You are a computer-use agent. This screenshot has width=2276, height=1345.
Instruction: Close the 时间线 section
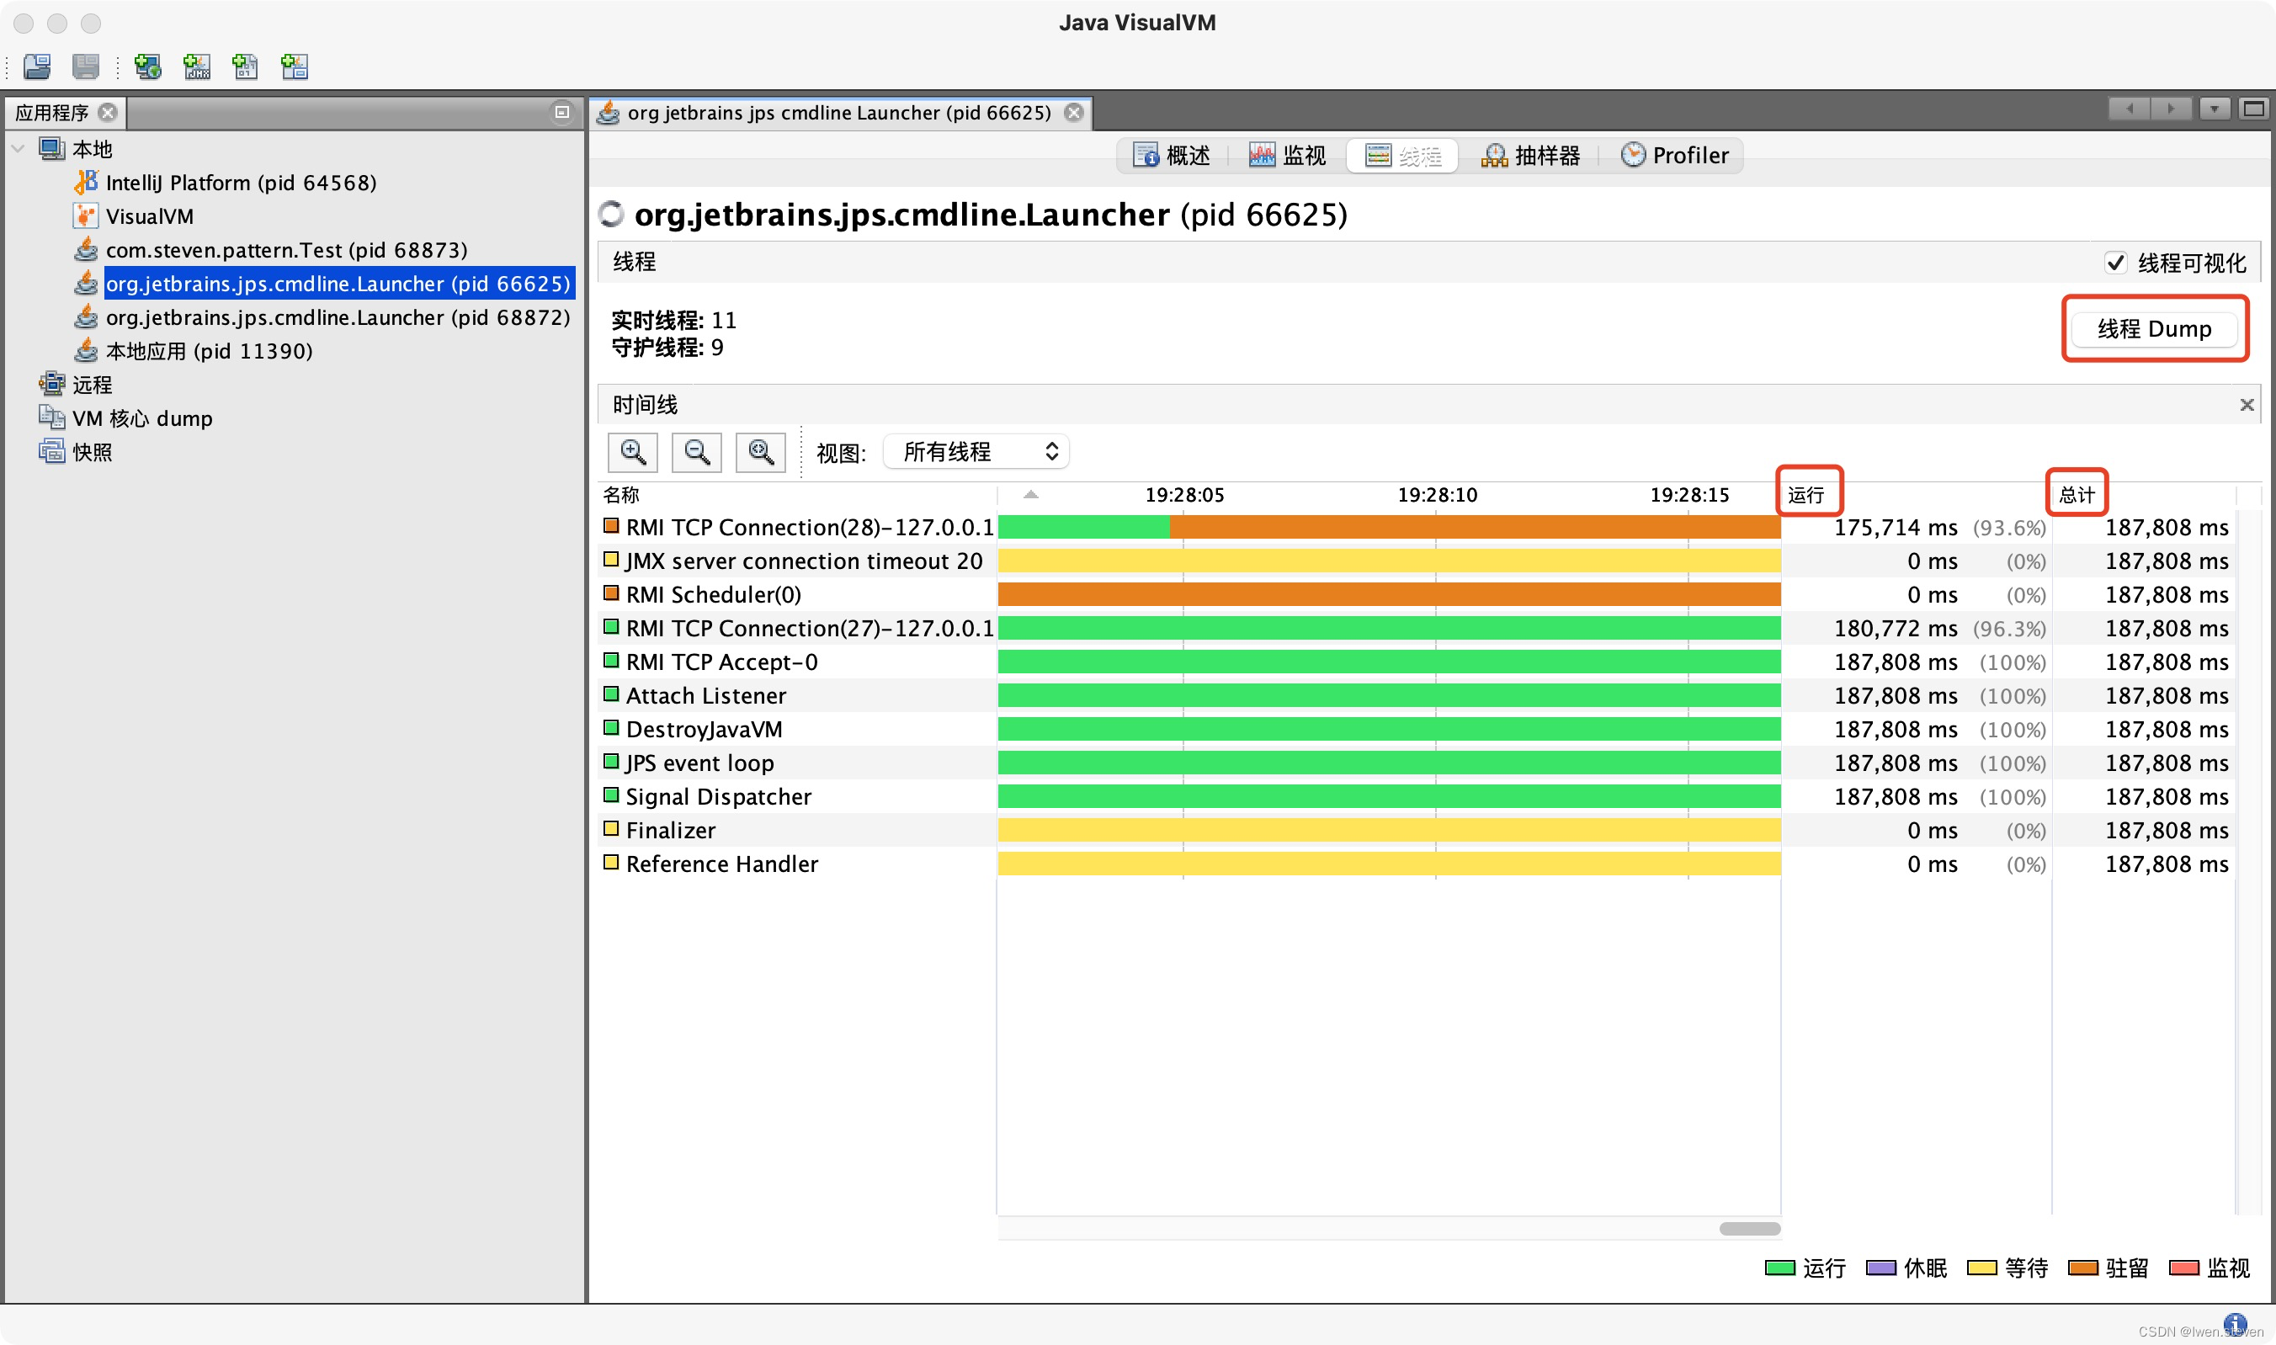[x=2247, y=405]
